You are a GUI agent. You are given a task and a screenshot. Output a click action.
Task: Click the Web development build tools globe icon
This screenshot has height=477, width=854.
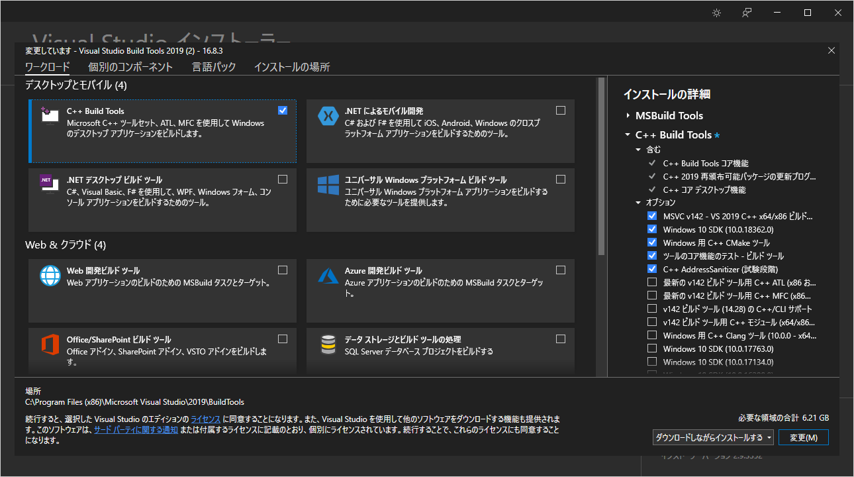[x=50, y=275]
